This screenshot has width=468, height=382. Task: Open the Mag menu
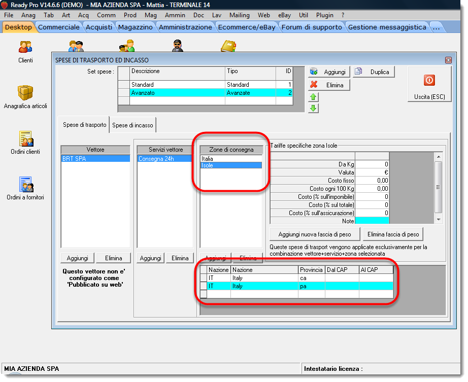[150, 15]
